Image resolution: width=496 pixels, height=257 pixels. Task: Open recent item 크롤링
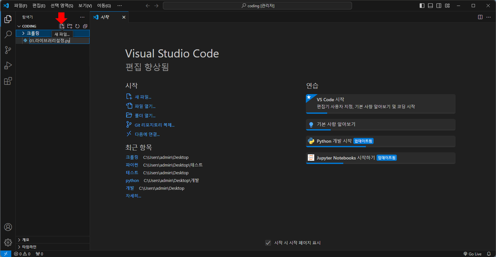132,157
